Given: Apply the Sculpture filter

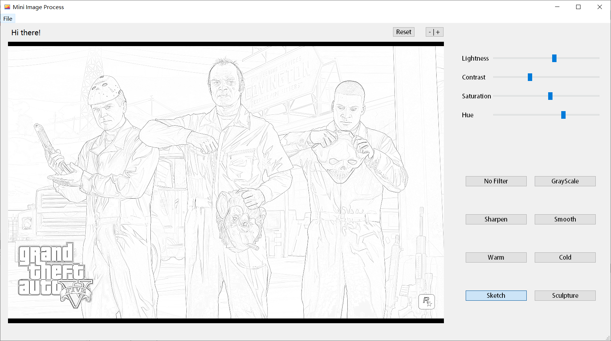Looking at the screenshot, I should point(565,296).
